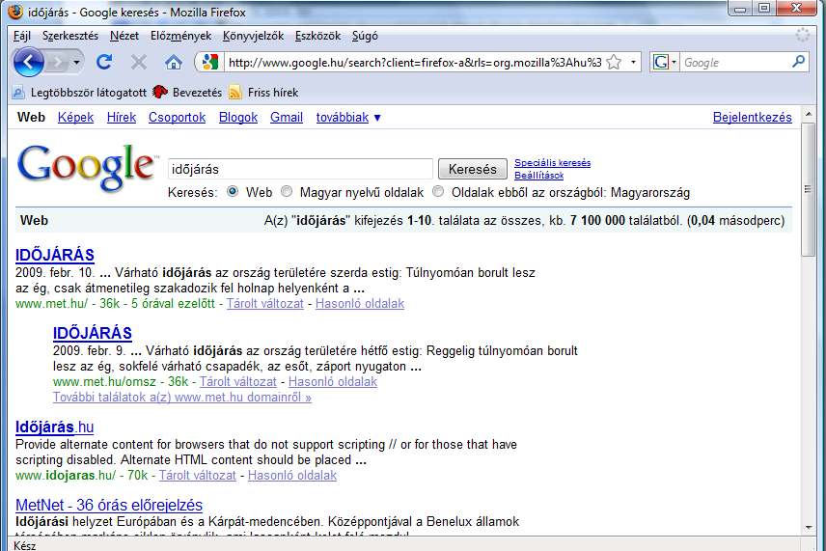Focus the Firefox Google search box
Viewport: 826px width, 551px height.
[736, 62]
